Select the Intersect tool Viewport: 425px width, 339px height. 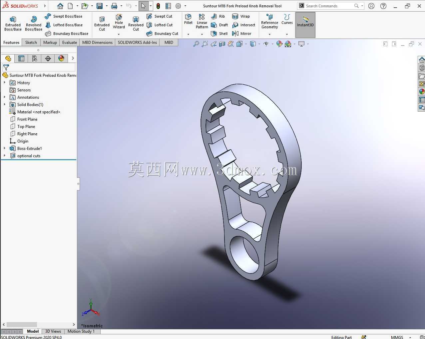click(x=243, y=25)
